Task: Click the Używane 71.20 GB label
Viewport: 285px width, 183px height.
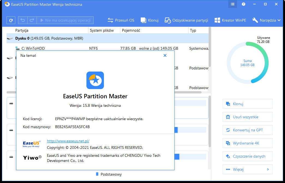Action: coord(263,40)
